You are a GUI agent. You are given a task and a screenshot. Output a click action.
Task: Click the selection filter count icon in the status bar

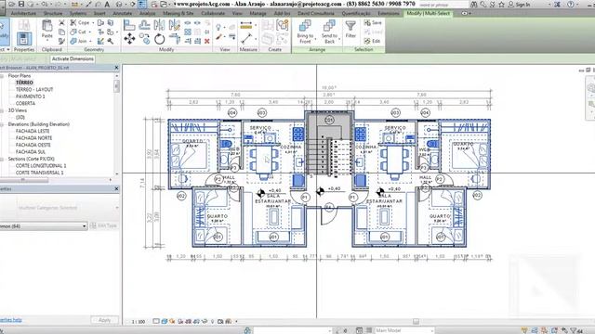[x=576, y=330]
